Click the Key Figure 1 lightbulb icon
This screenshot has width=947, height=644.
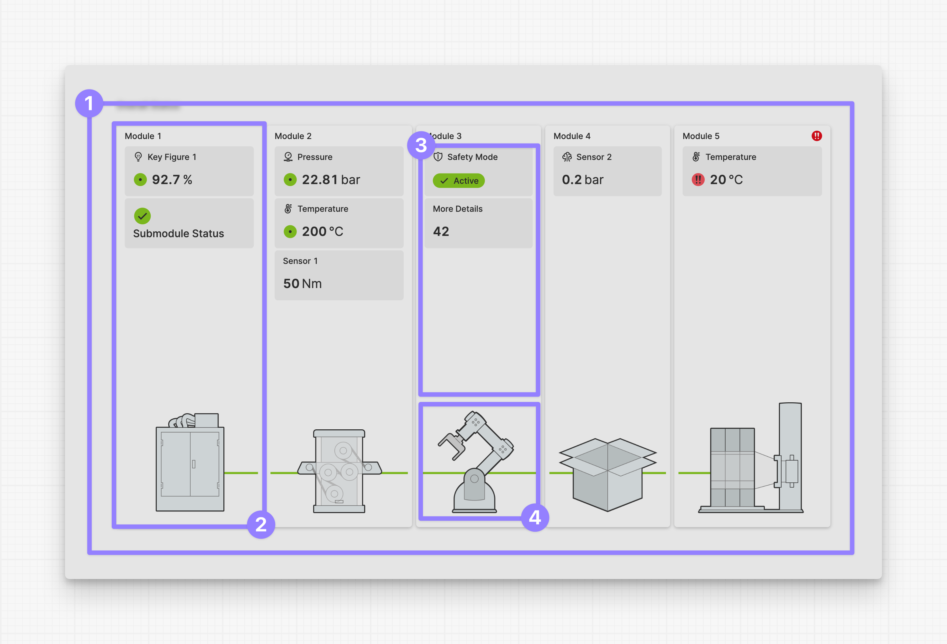click(138, 157)
